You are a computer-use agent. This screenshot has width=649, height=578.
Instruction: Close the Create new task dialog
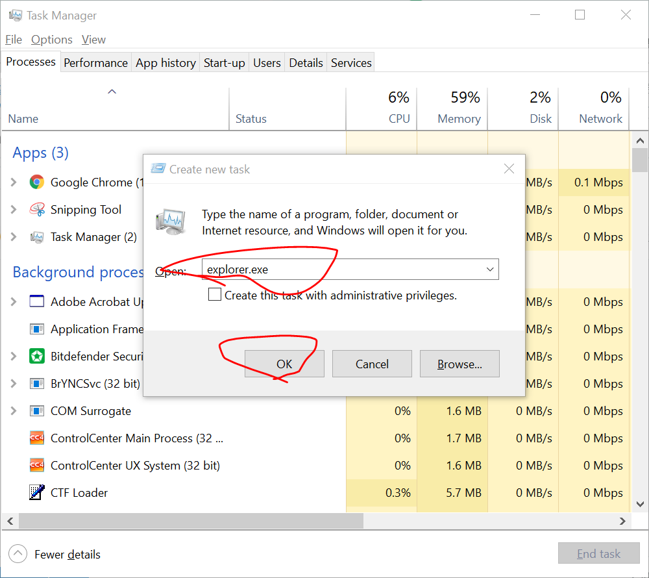pyautogui.click(x=509, y=168)
